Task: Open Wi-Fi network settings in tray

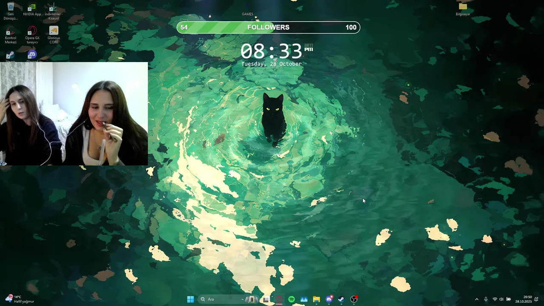Action: pos(495,299)
